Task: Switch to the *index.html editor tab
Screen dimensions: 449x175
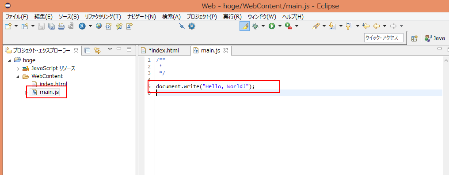Action: [164, 51]
